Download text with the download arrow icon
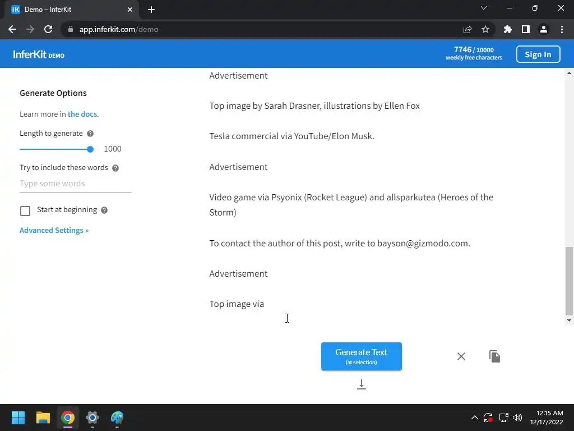Image resolution: width=574 pixels, height=431 pixels. point(362,384)
